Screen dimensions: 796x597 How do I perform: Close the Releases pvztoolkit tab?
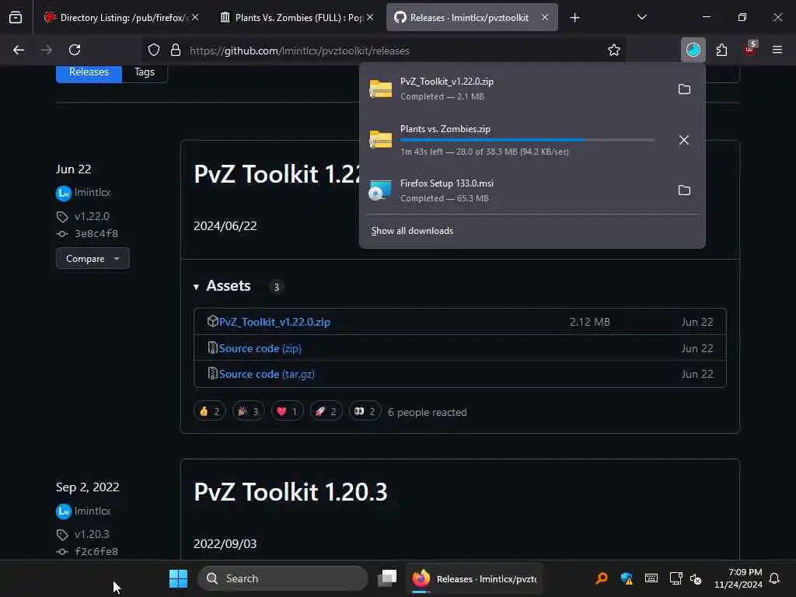click(x=545, y=18)
